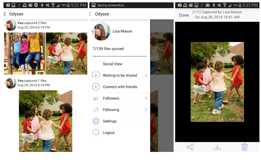
Task: Select Following in the side menu
Action: 111,110
